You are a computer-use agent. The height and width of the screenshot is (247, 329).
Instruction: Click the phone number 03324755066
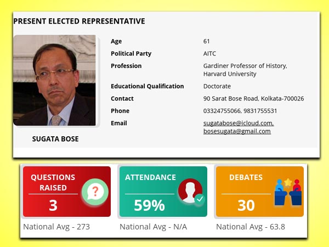222,111
